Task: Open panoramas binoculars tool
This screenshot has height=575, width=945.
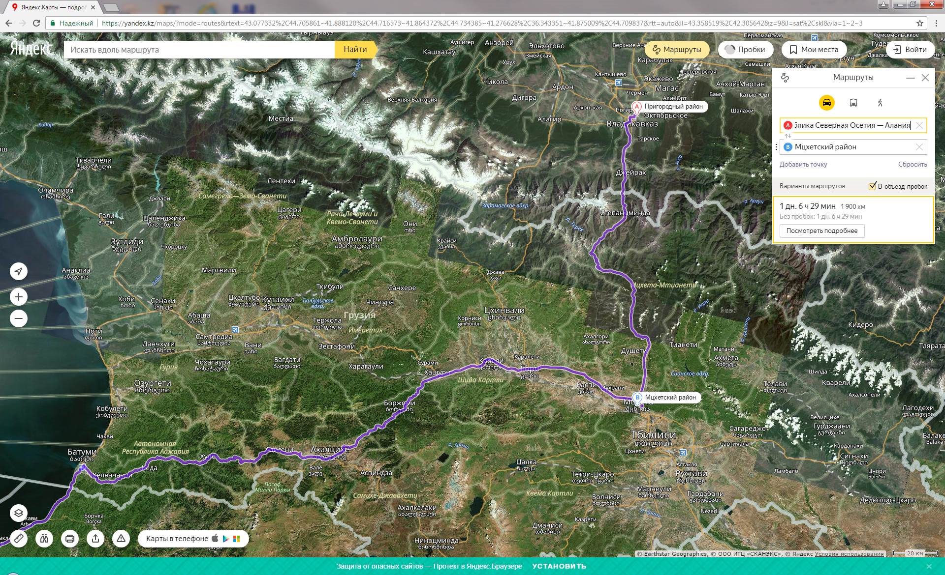Action: (44, 539)
